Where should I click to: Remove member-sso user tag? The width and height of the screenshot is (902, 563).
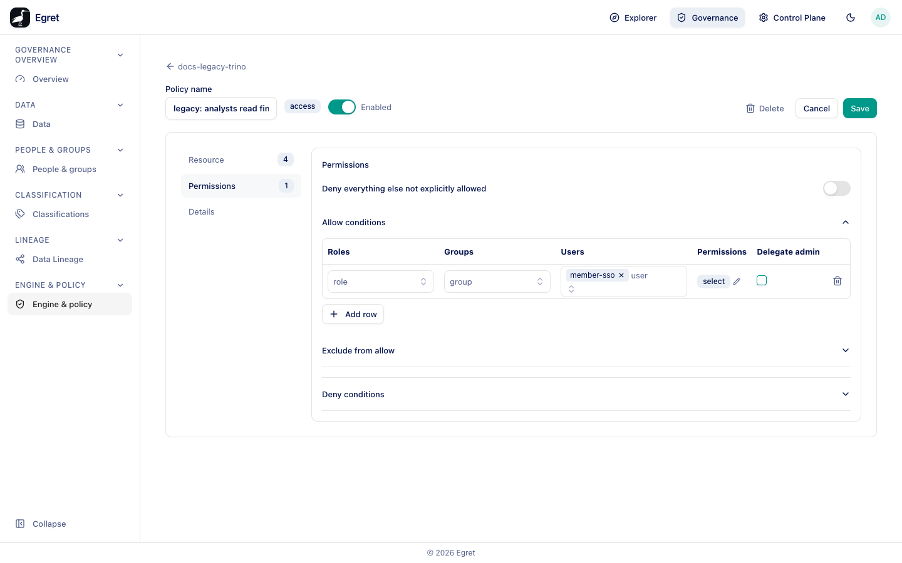click(x=621, y=275)
